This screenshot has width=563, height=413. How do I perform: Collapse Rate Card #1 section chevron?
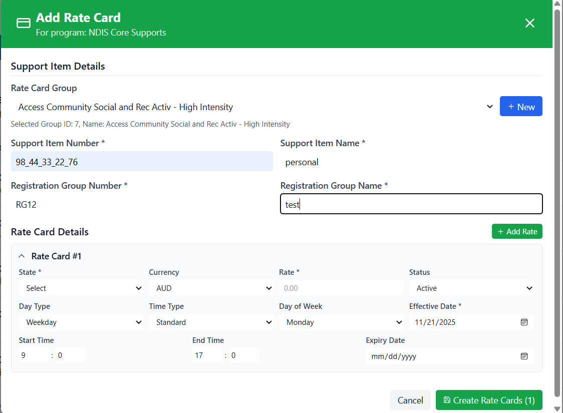pos(22,256)
